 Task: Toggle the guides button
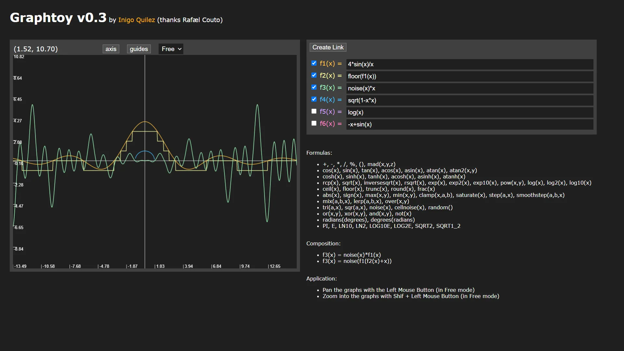click(139, 49)
